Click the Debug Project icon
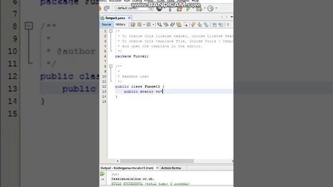The width and height of the screenshot is (333, 187). [x=199, y=8]
